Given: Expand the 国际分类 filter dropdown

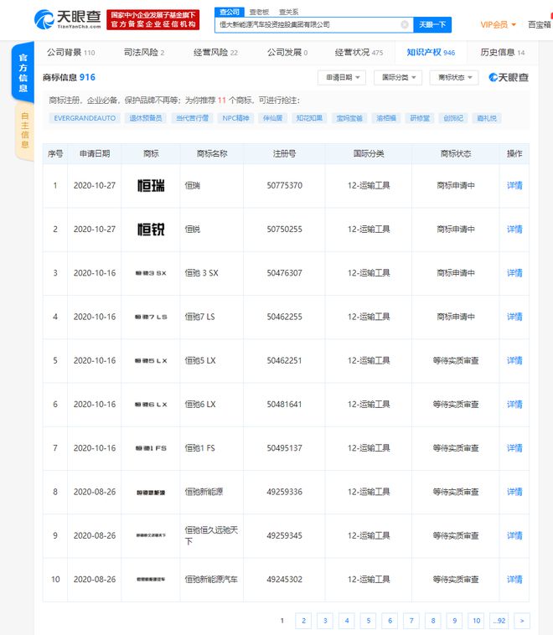Looking at the screenshot, I should pos(399,77).
